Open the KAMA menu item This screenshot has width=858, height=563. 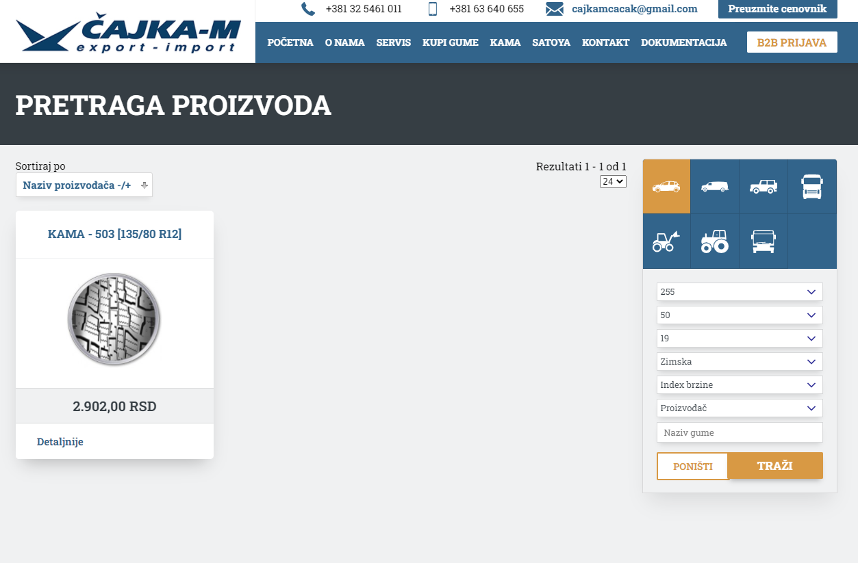tap(505, 42)
